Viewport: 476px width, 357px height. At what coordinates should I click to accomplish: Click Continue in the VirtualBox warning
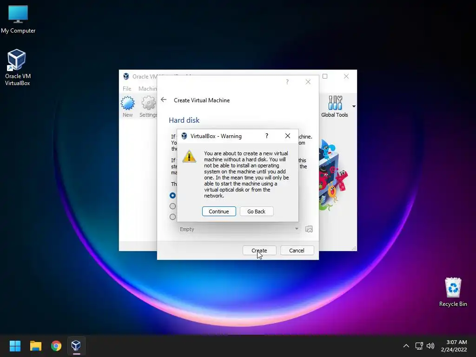pos(219,212)
